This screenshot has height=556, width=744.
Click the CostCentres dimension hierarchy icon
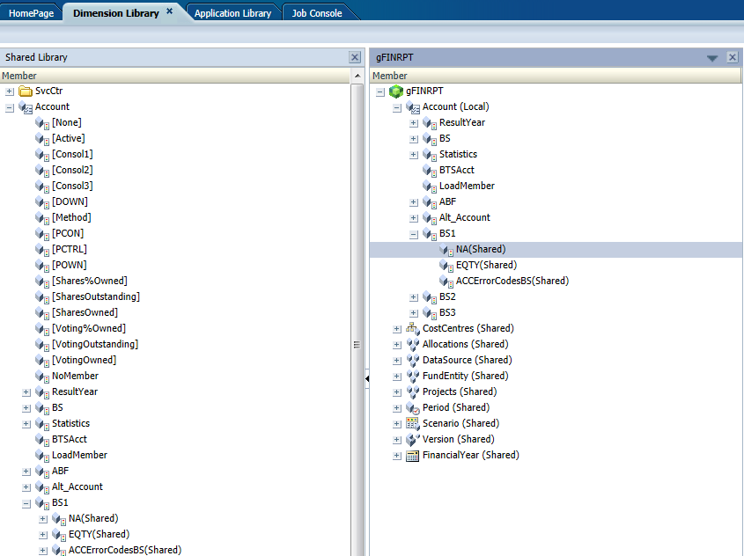coord(412,328)
